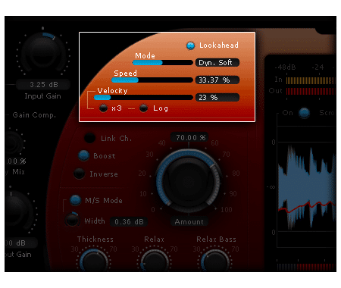Click the Amount label below knob
The width and height of the screenshot is (341, 288).
point(189,222)
